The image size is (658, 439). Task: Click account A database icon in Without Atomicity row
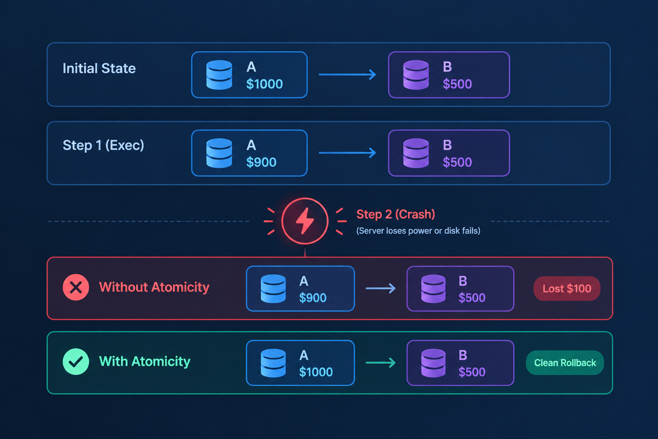click(273, 289)
